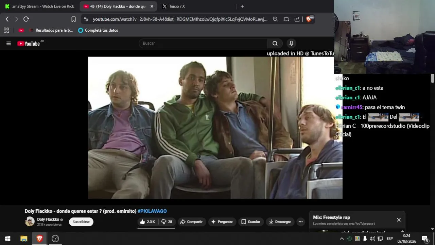Bookmark this page in the address bar

click(x=73, y=19)
